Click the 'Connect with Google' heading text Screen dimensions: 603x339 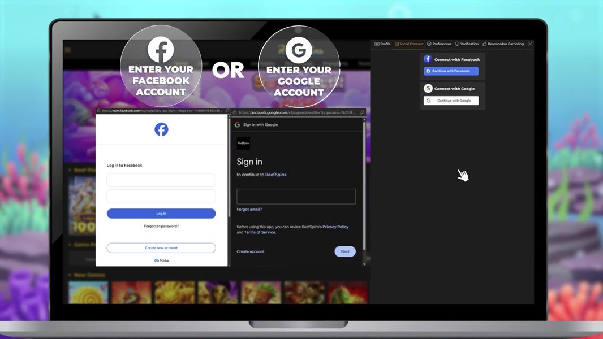tap(455, 89)
